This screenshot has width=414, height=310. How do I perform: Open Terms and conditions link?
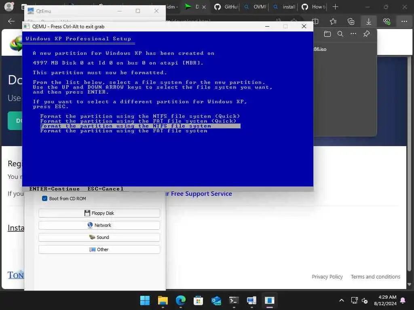pos(375,276)
